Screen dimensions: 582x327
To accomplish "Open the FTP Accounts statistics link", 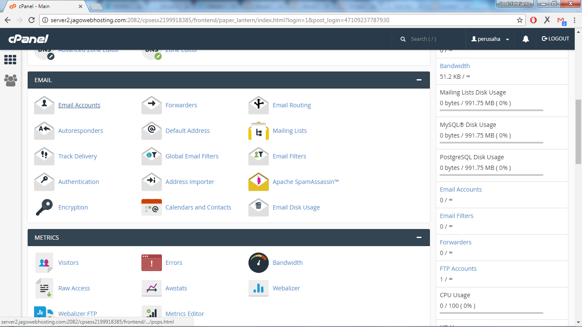I will [x=458, y=269].
